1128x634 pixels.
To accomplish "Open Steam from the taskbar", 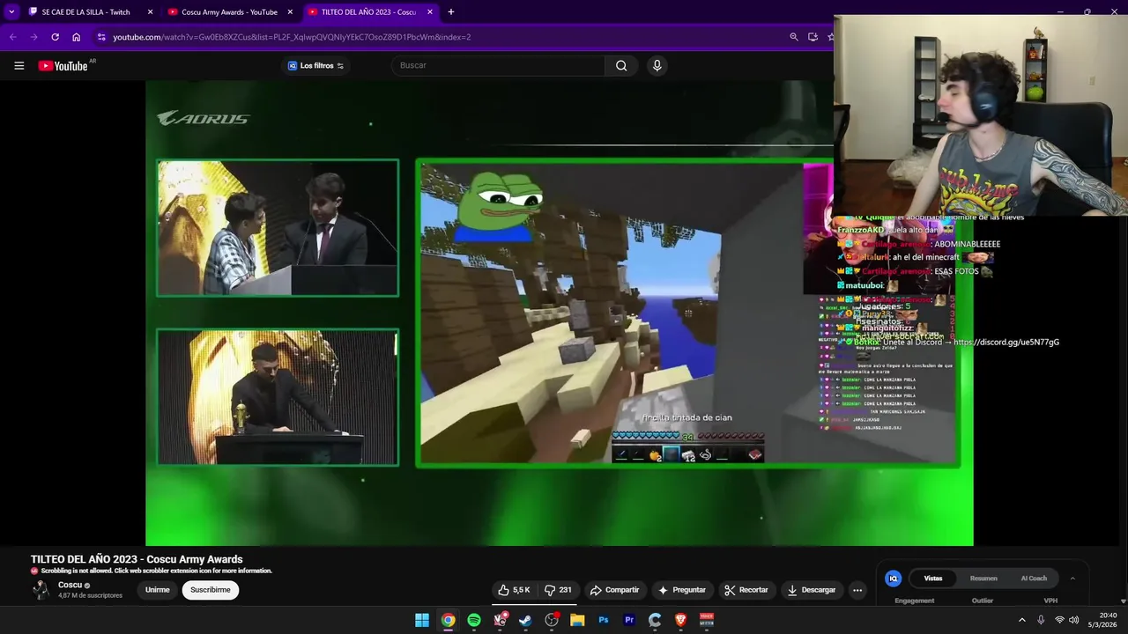I will [525, 620].
